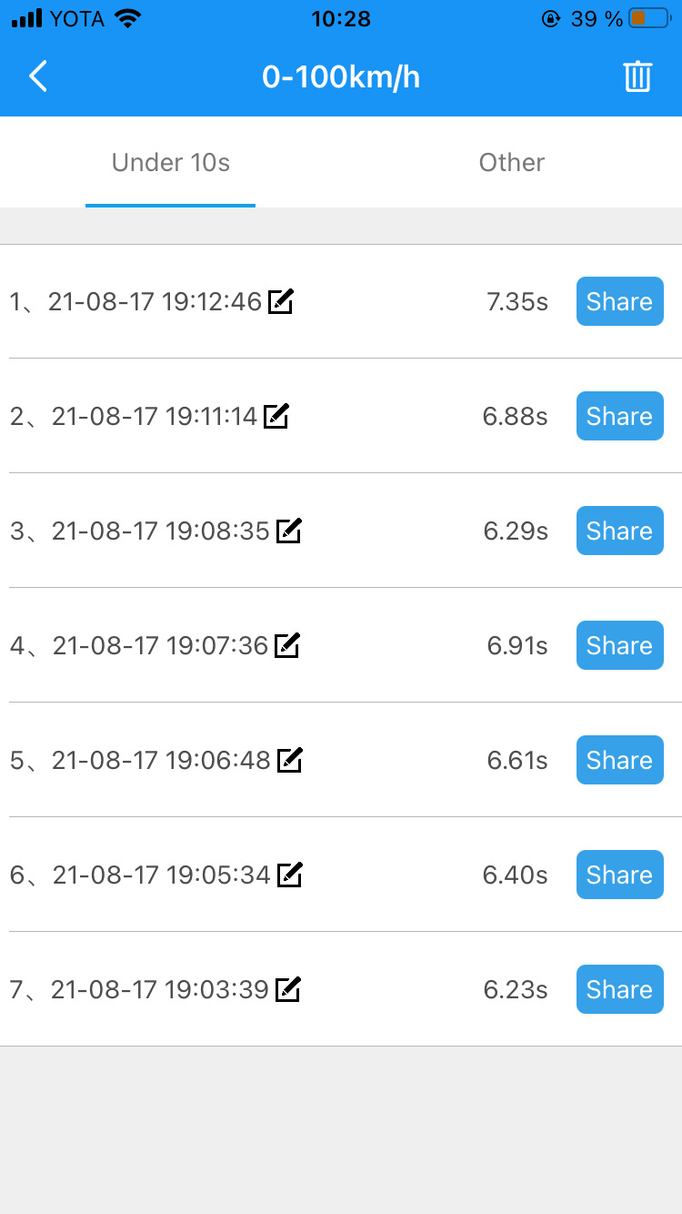Share the 7.35s result
Image resolution: width=682 pixels, height=1214 pixels.
[619, 301]
